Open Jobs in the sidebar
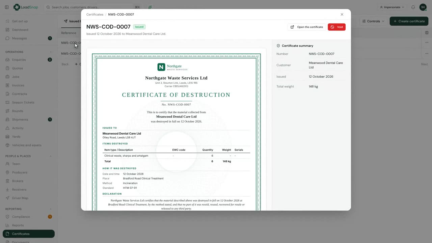Screen dimensions: 432x243 (x=29, y=77)
